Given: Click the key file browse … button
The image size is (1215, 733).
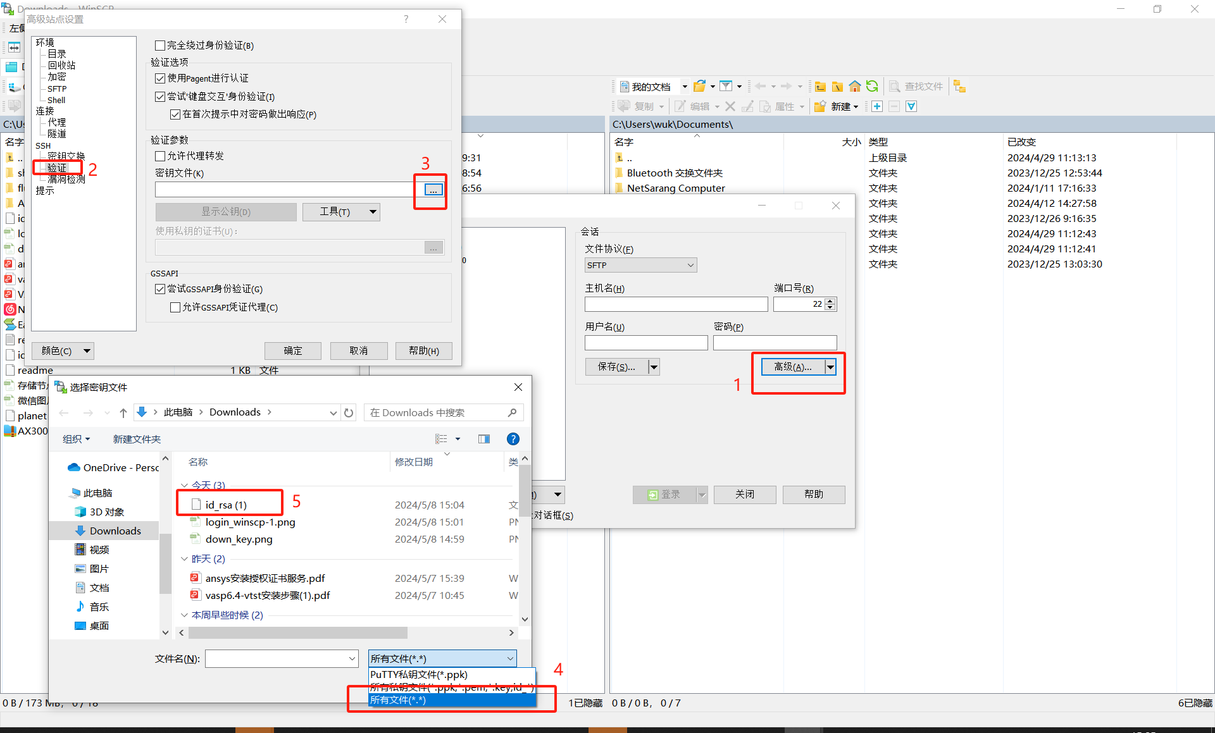Looking at the screenshot, I should 433,190.
